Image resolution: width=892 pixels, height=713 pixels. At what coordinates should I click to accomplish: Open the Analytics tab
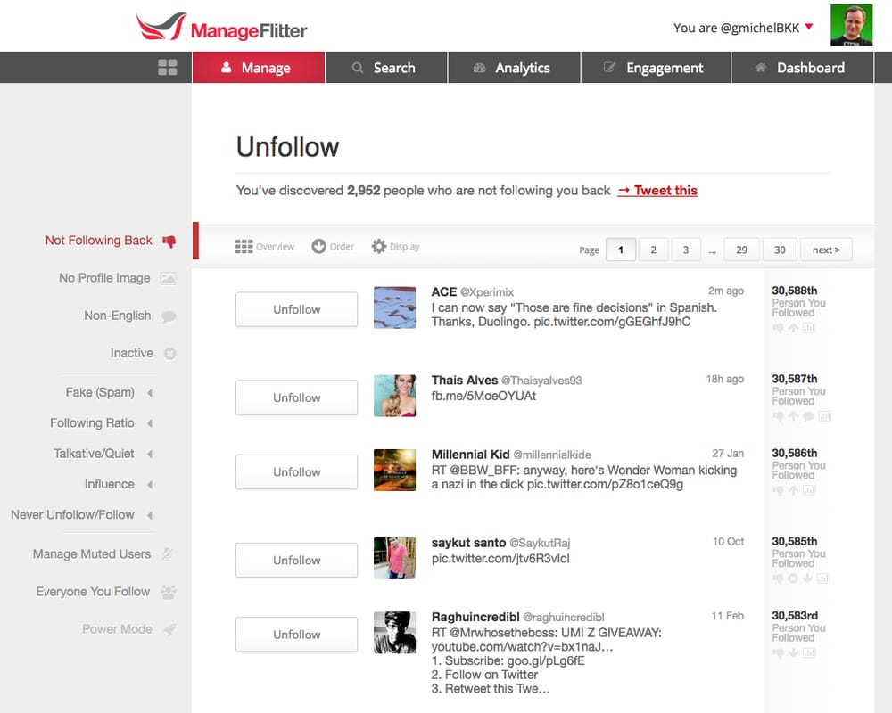click(515, 68)
